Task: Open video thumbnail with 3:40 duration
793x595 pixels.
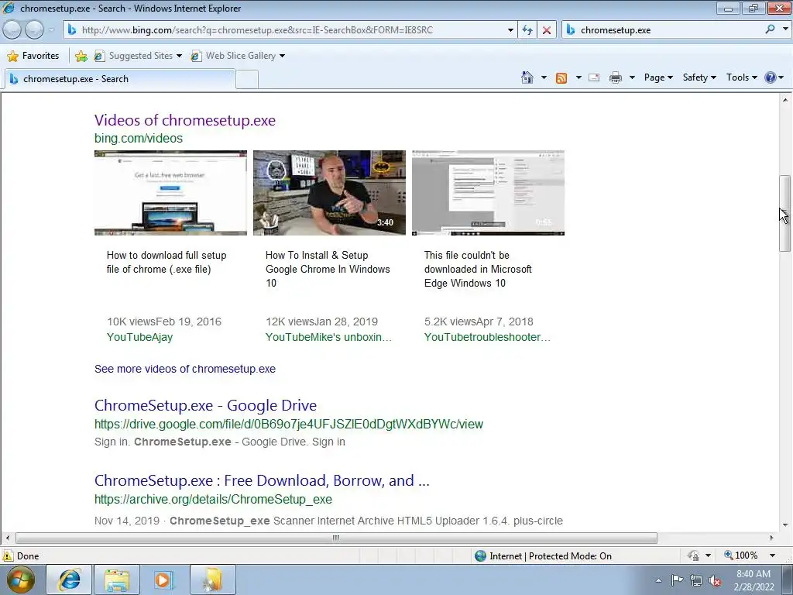Action: tap(329, 193)
